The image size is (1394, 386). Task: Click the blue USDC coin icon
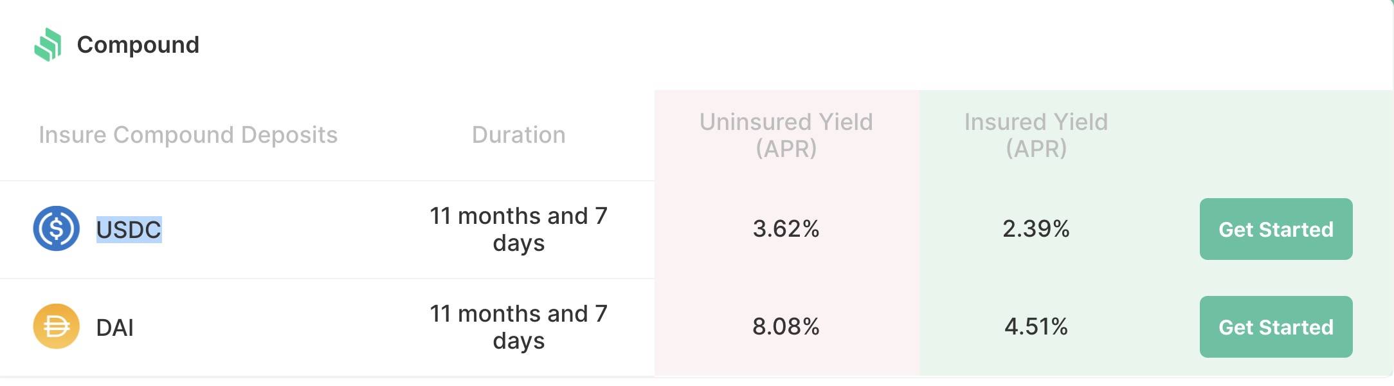coord(57,228)
